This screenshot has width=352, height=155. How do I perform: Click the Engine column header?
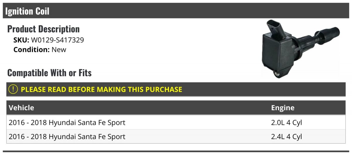point(283,108)
